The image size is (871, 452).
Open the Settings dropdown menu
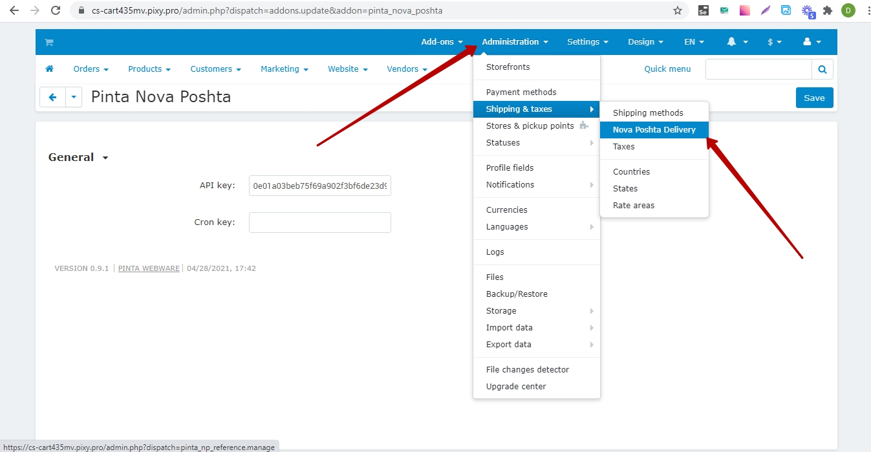[588, 41]
